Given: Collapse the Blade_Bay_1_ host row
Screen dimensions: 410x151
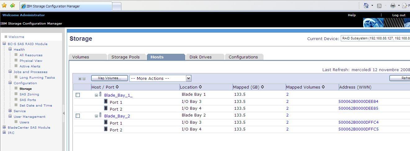Looking at the screenshot, I should point(96,95).
